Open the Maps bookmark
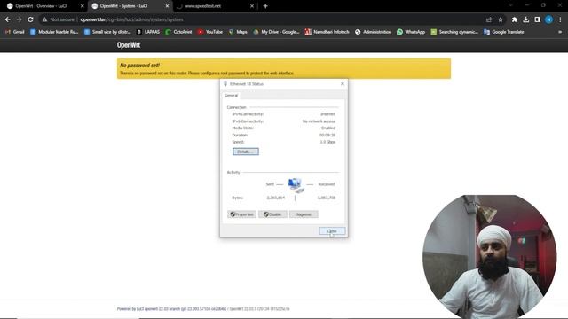 pos(238,32)
